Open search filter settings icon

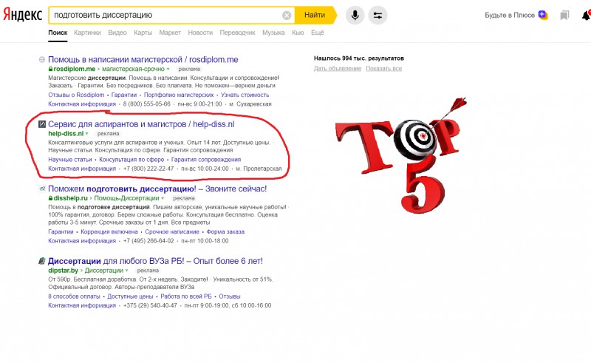(378, 16)
